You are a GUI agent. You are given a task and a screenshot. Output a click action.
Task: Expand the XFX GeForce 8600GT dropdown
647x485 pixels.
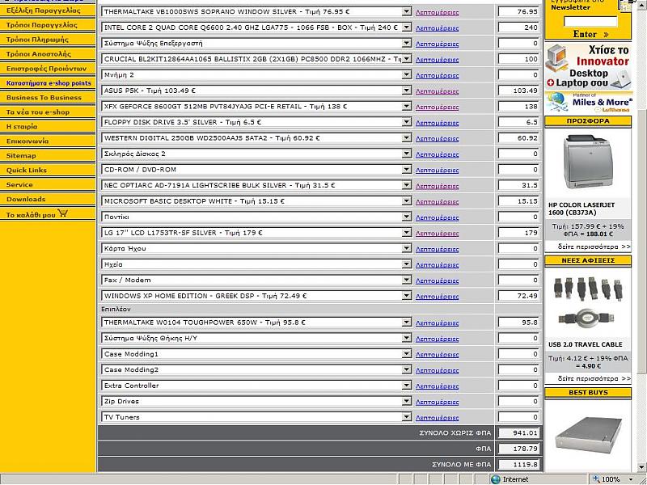coord(407,107)
